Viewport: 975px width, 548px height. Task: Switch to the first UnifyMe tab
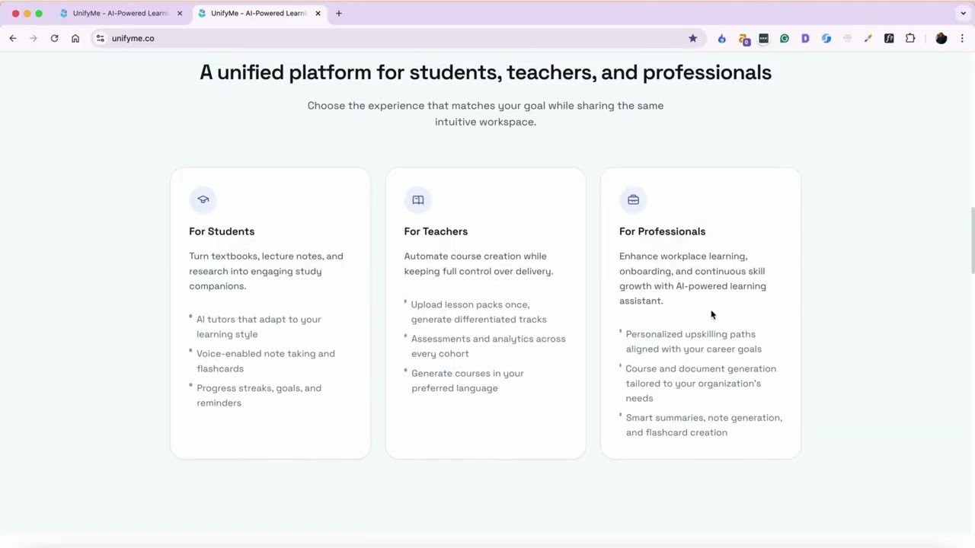pyautogui.click(x=118, y=13)
